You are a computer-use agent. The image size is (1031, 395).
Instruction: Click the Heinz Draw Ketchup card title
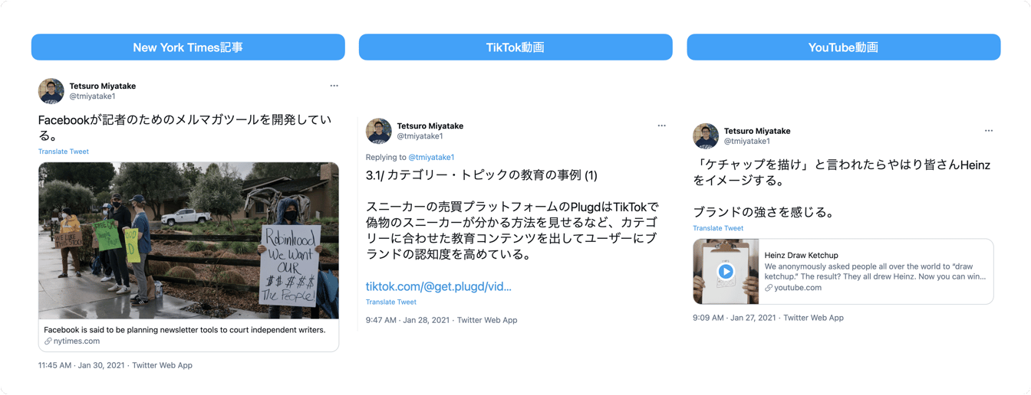[x=801, y=255]
